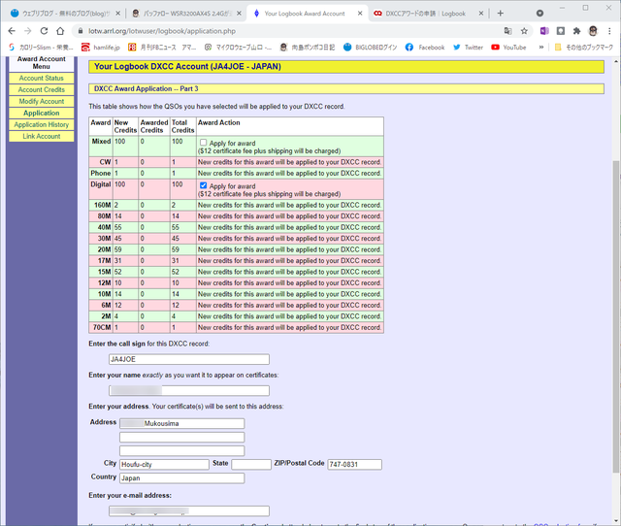This screenshot has width=621, height=526.
Task: Open the Chrome profile avatar
Action: pyautogui.click(x=593, y=31)
